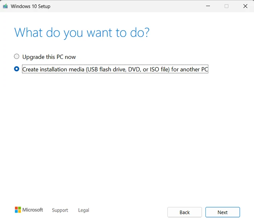Screen dimensions: 254x224
Task: Open the Legal link
Action: [83, 210]
